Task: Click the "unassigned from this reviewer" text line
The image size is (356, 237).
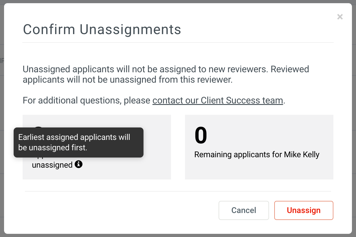Action: tap(128, 79)
